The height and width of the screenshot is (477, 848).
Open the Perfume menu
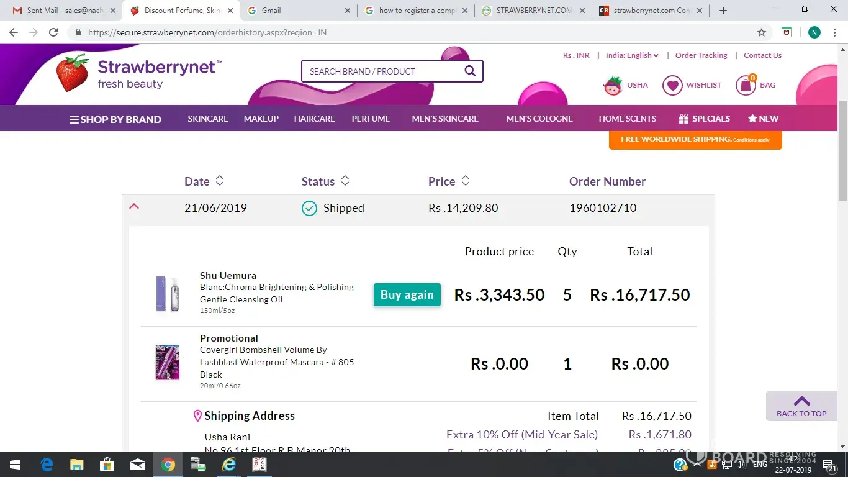coord(371,119)
